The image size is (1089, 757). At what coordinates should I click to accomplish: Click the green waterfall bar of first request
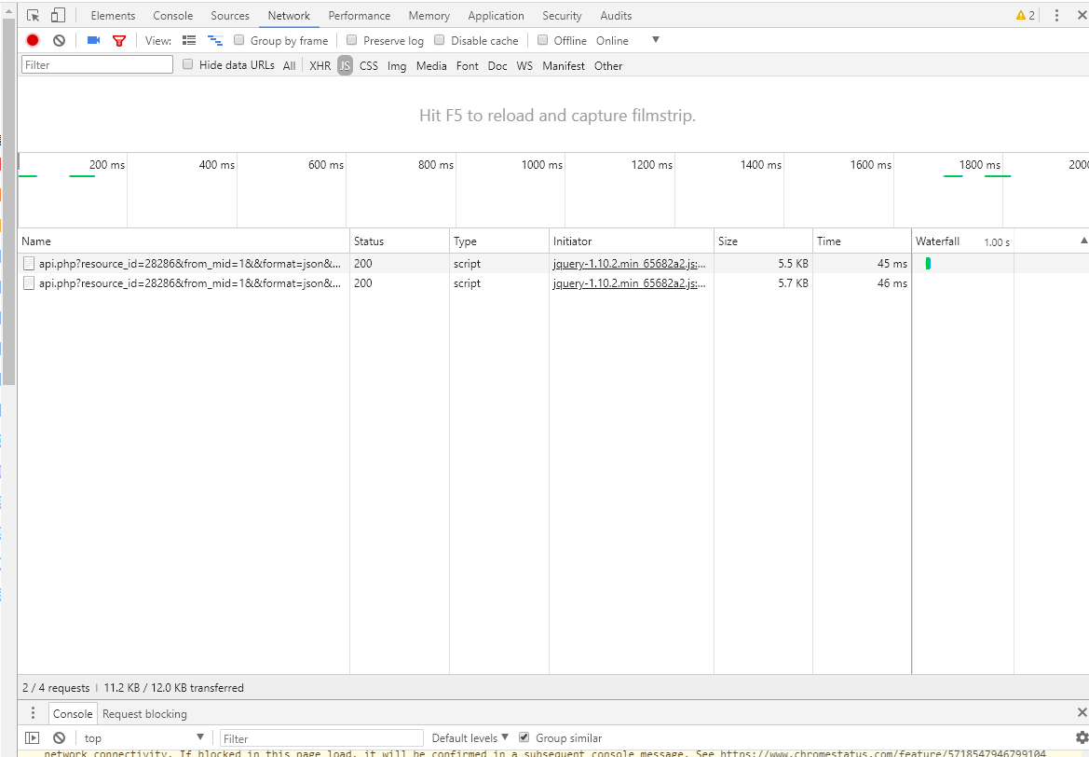928,264
